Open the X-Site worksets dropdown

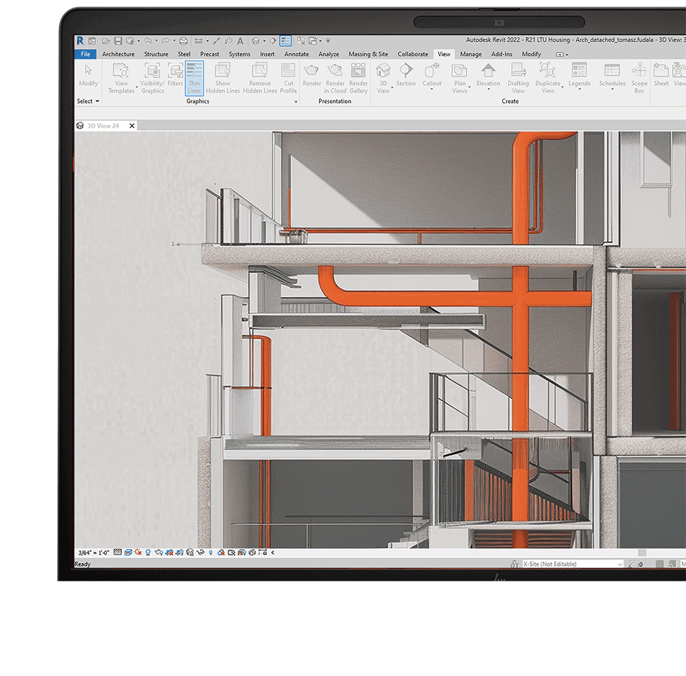tap(621, 563)
